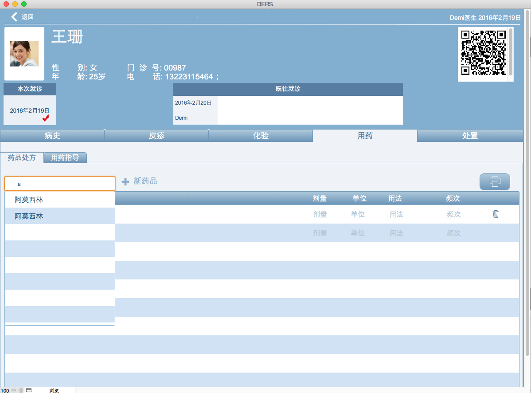Choose the highlighted second 阿莫西林 option
This screenshot has width=531, height=393.
[29, 216]
